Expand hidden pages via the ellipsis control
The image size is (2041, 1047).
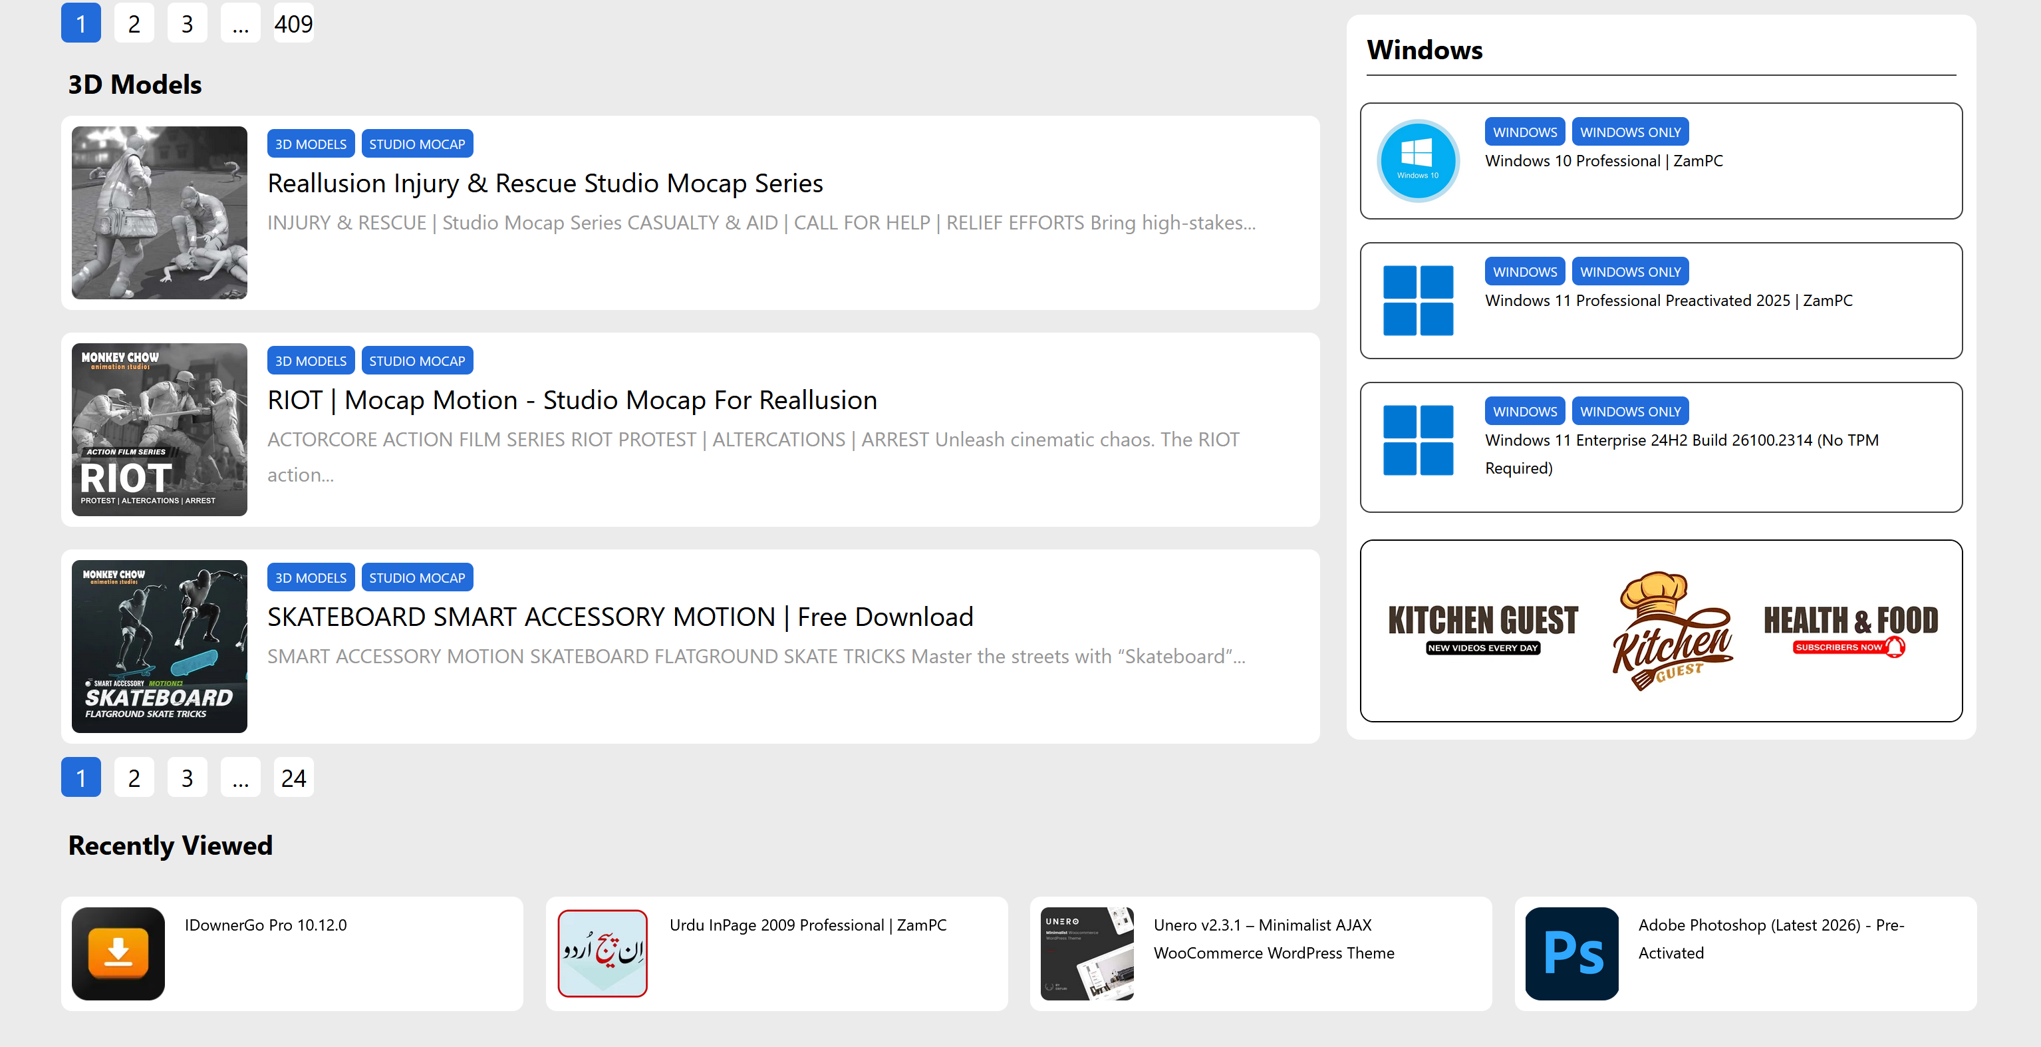(240, 23)
